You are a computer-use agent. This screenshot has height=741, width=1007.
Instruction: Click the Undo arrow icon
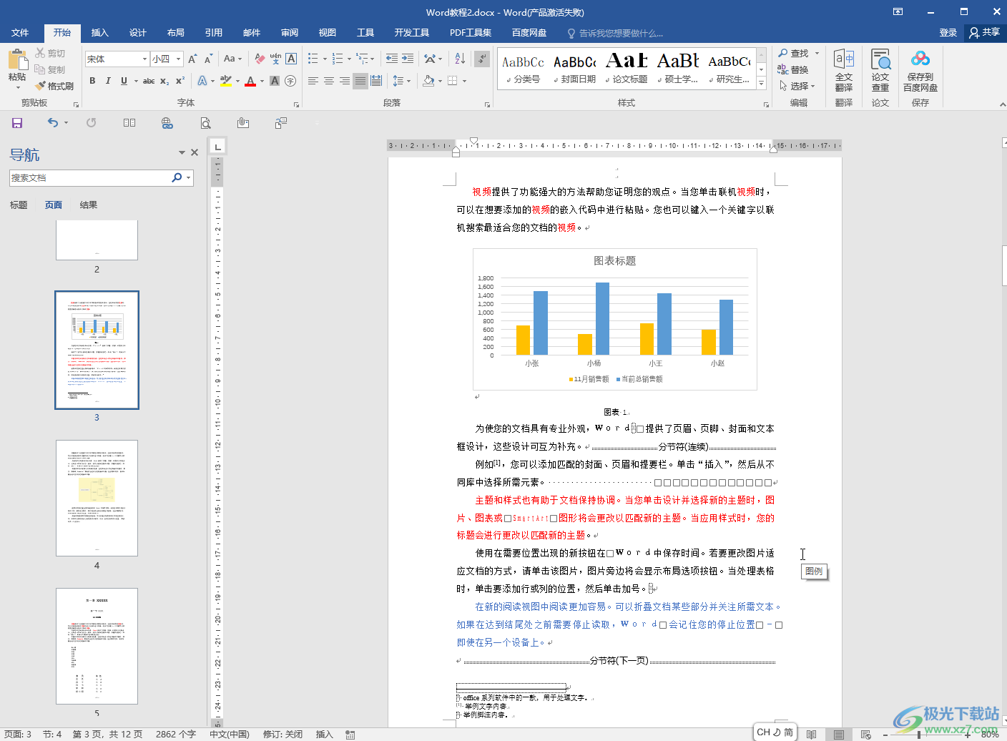coord(53,123)
